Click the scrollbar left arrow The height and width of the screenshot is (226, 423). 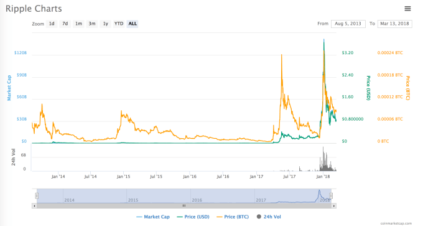click(34, 205)
